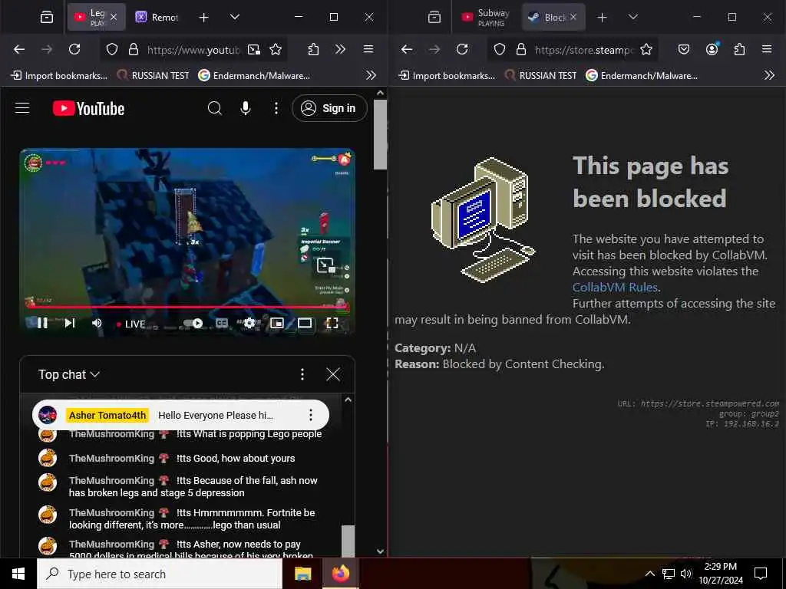This screenshot has height=589, width=786.
Task: Open live chat three-dot options
Action: pyautogui.click(x=302, y=374)
